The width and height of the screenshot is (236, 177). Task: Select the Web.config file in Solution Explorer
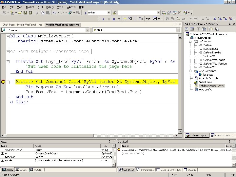tap(205, 89)
